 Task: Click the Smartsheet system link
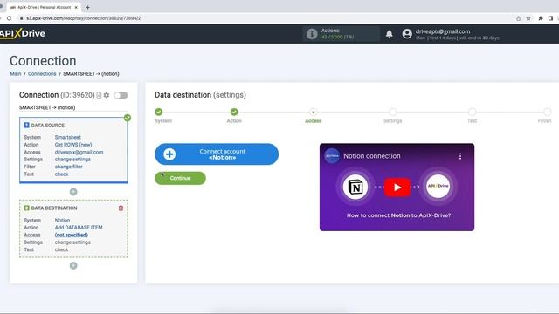tap(68, 137)
